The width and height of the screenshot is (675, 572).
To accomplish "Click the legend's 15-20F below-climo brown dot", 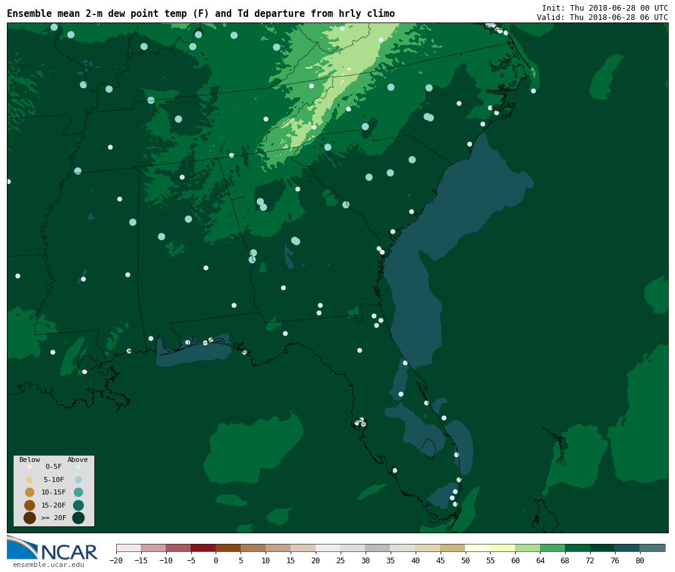I will pos(30,505).
